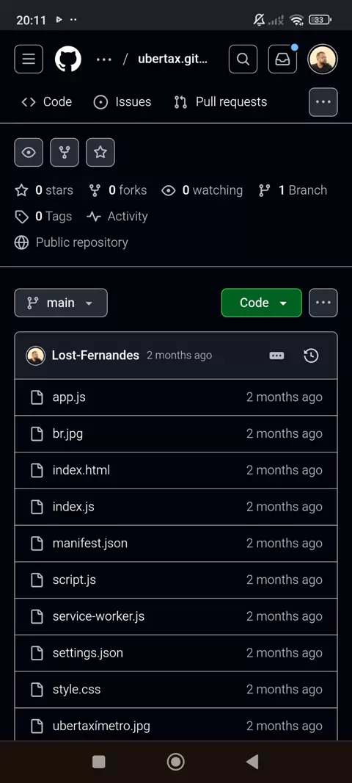The width and height of the screenshot is (352, 783).
Task: Star the repository with star button
Action: [x=100, y=152]
